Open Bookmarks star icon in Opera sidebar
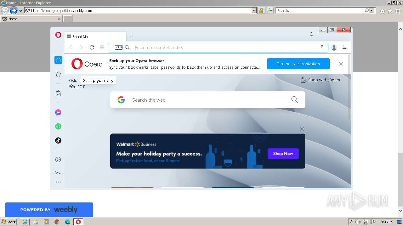 coord(58,74)
